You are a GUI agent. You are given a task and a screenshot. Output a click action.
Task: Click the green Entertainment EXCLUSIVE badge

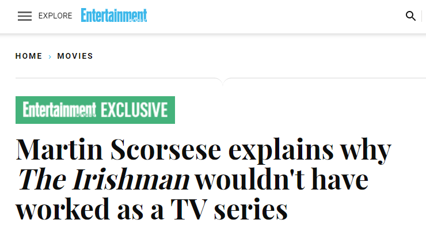click(95, 110)
